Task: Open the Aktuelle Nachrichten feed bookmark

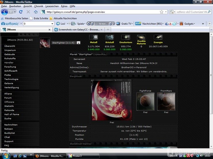Action: 63,18
